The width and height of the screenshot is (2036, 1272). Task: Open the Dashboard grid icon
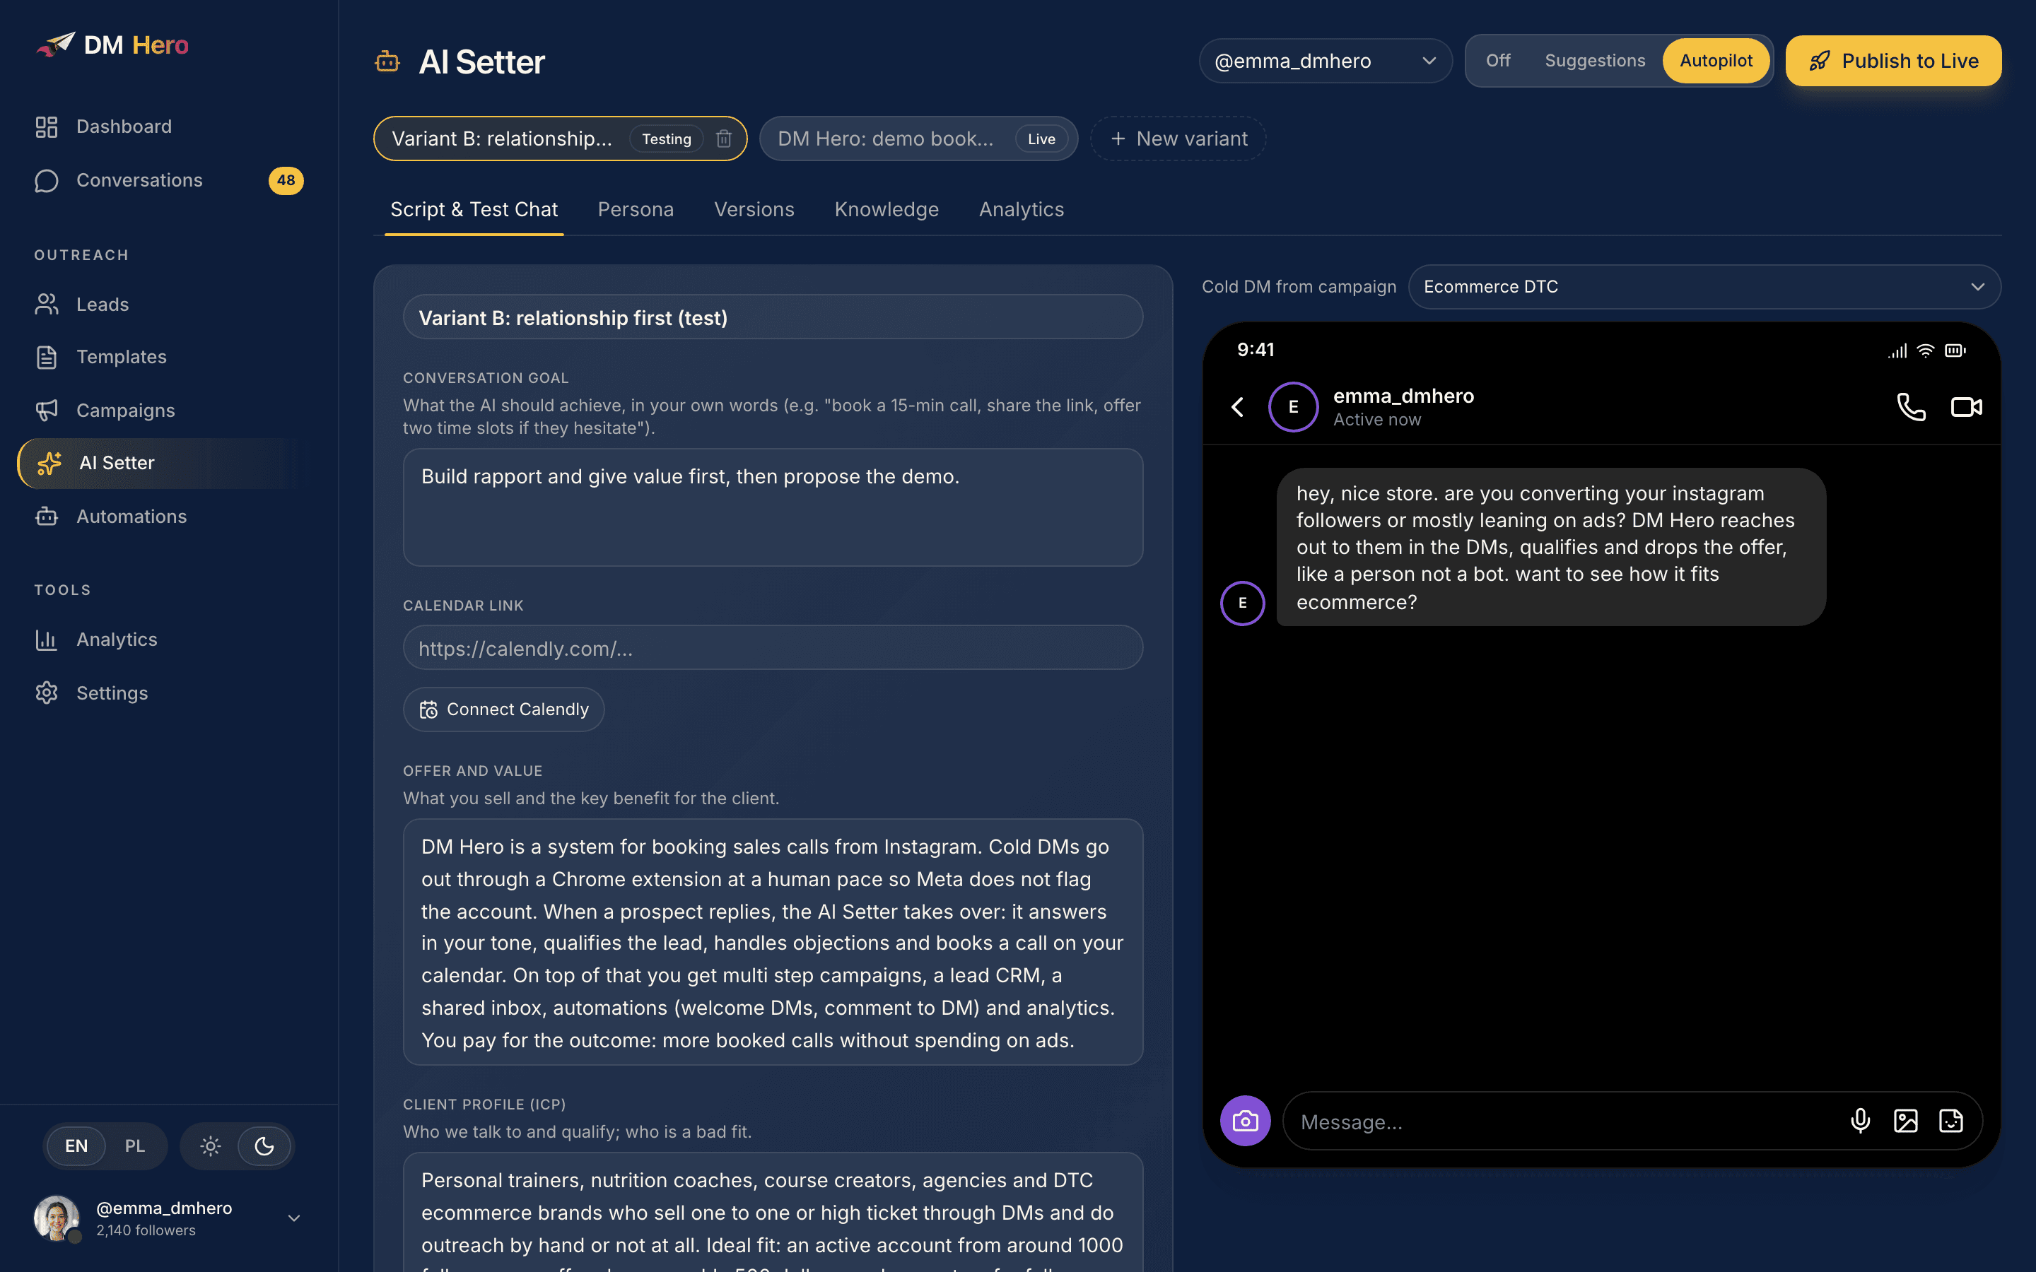[46, 126]
